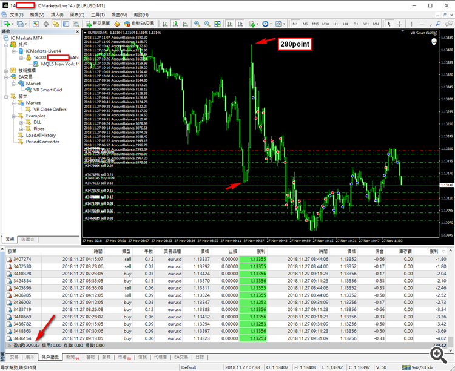Open the 檢視(V) menu
455x371 pixels.
(x=37, y=15)
